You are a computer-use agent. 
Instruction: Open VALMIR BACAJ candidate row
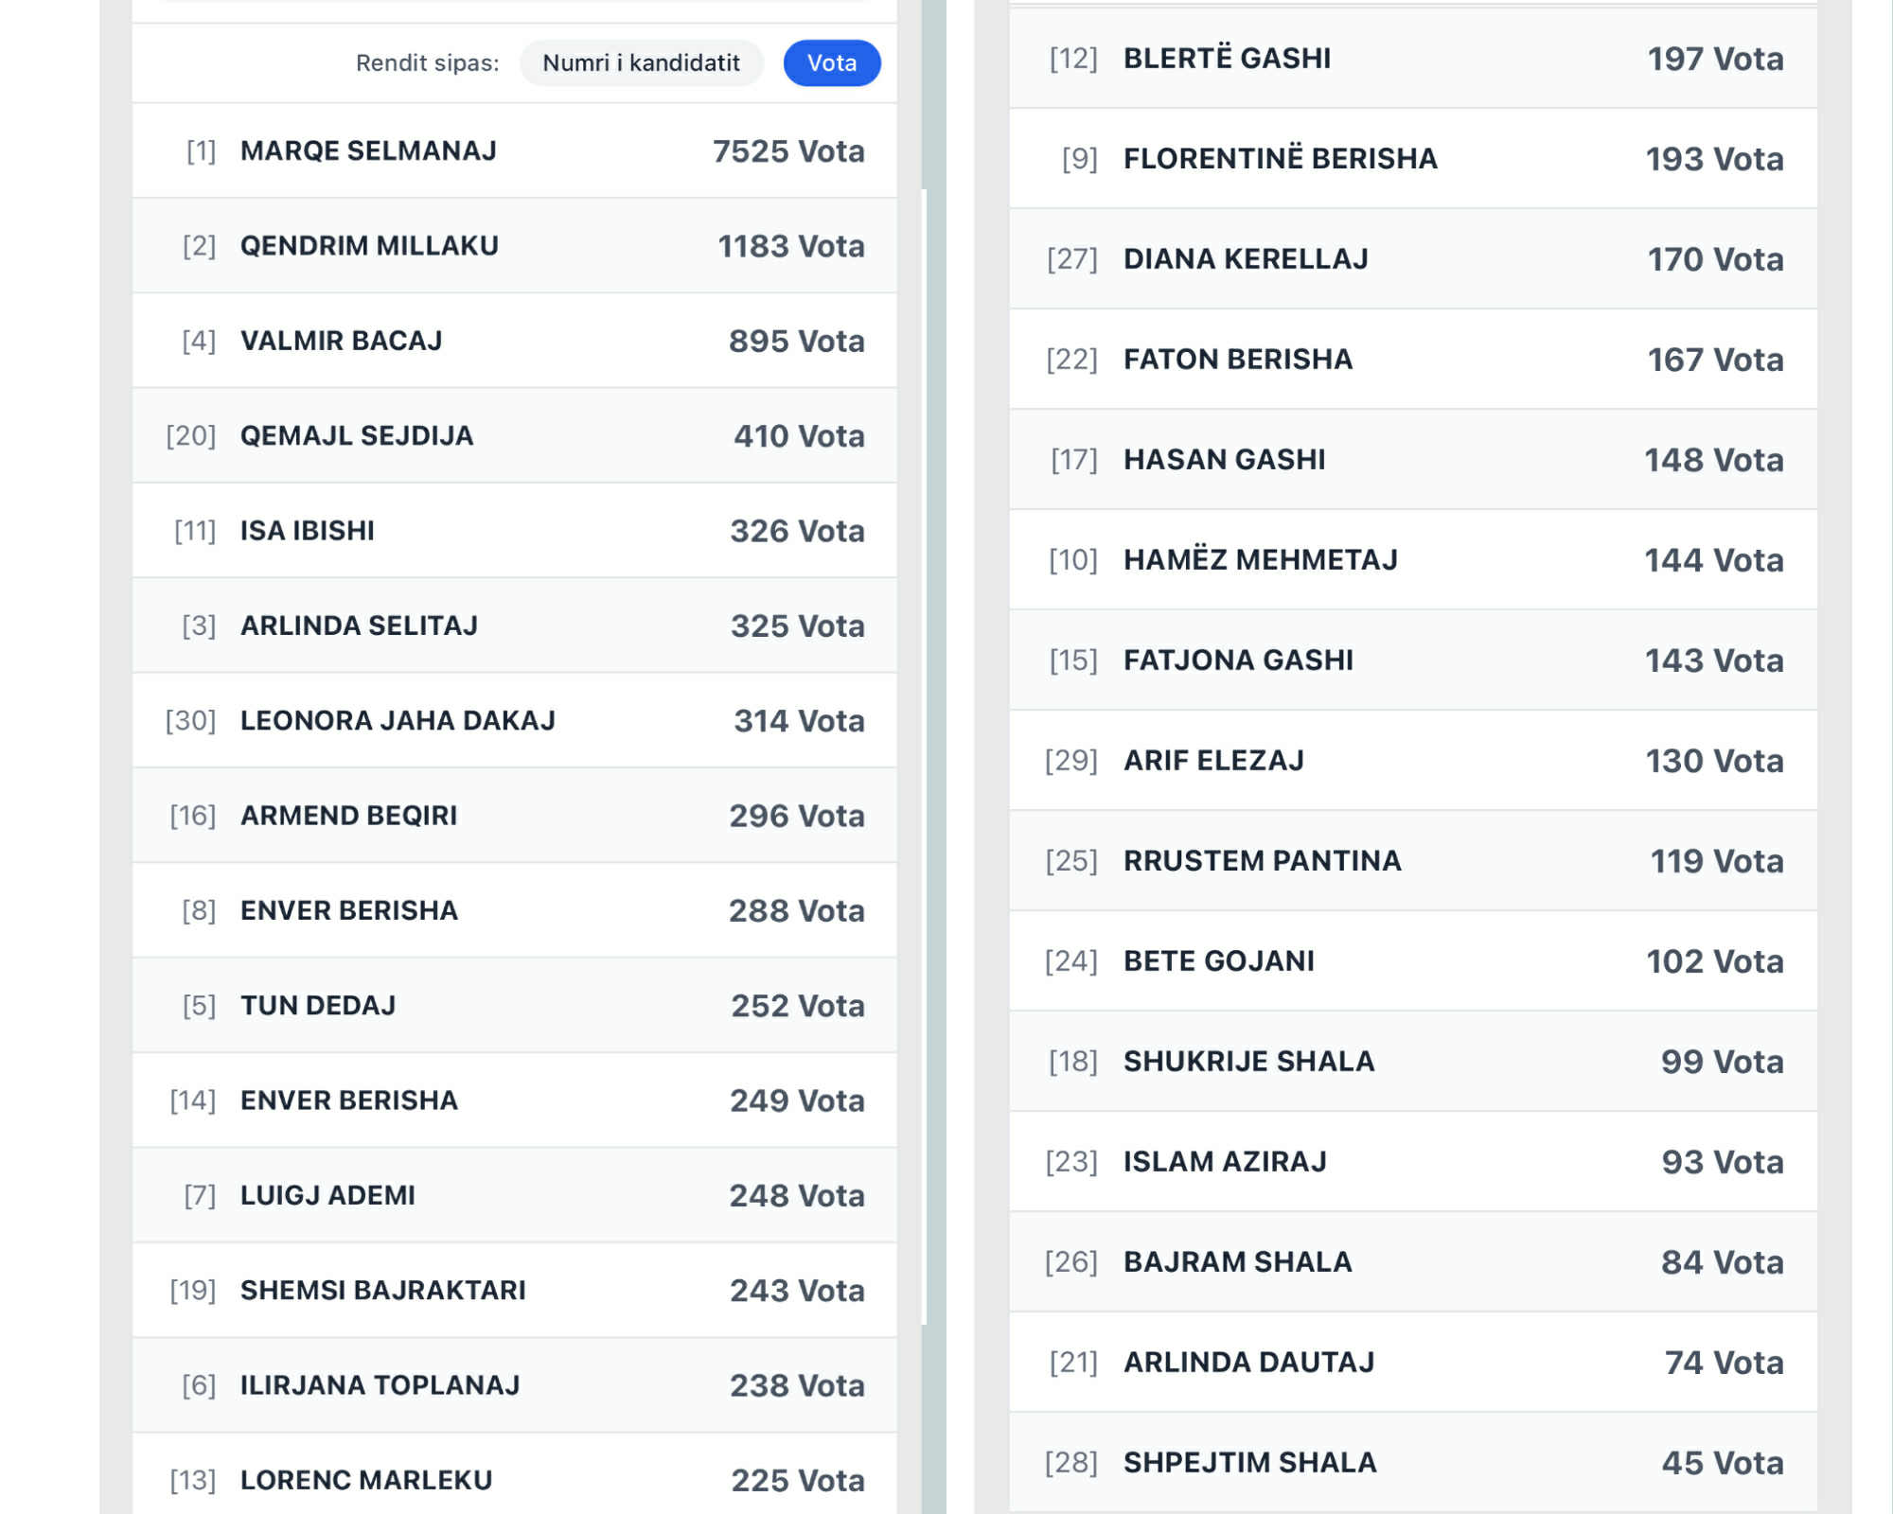pyautogui.click(x=514, y=341)
